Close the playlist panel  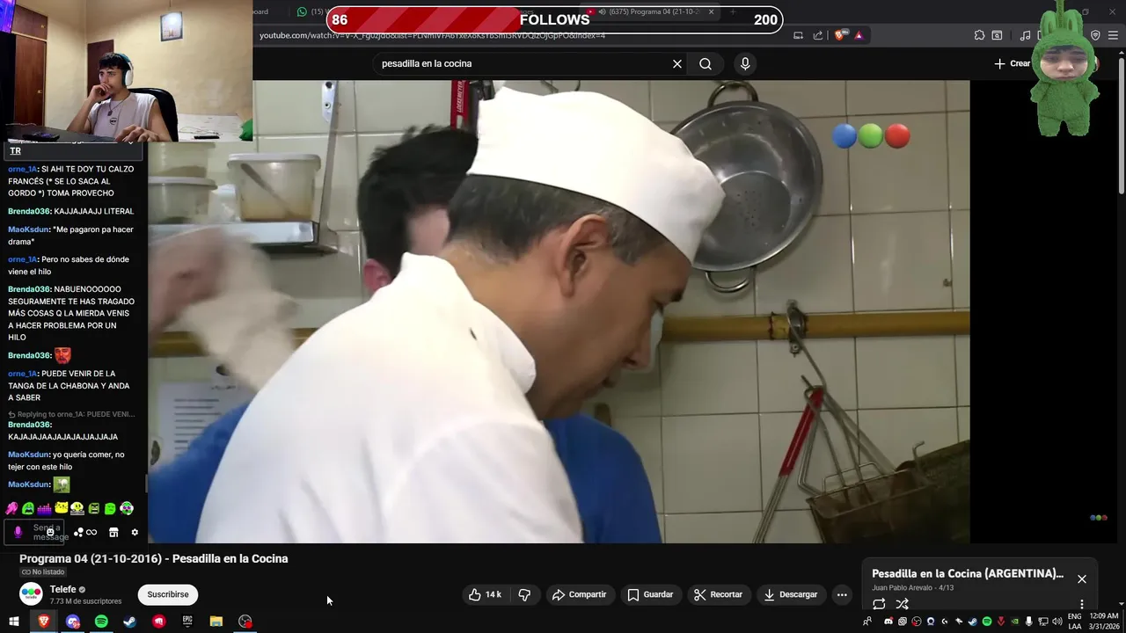[x=1082, y=579]
